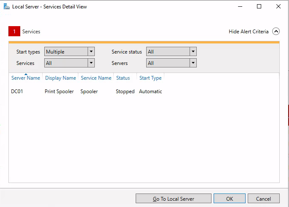Open the Start types dropdown arrow
The image size is (289, 207).
(x=91, y=51)
